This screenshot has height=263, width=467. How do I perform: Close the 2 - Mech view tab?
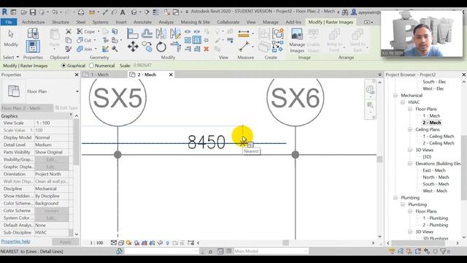[171, 75]
